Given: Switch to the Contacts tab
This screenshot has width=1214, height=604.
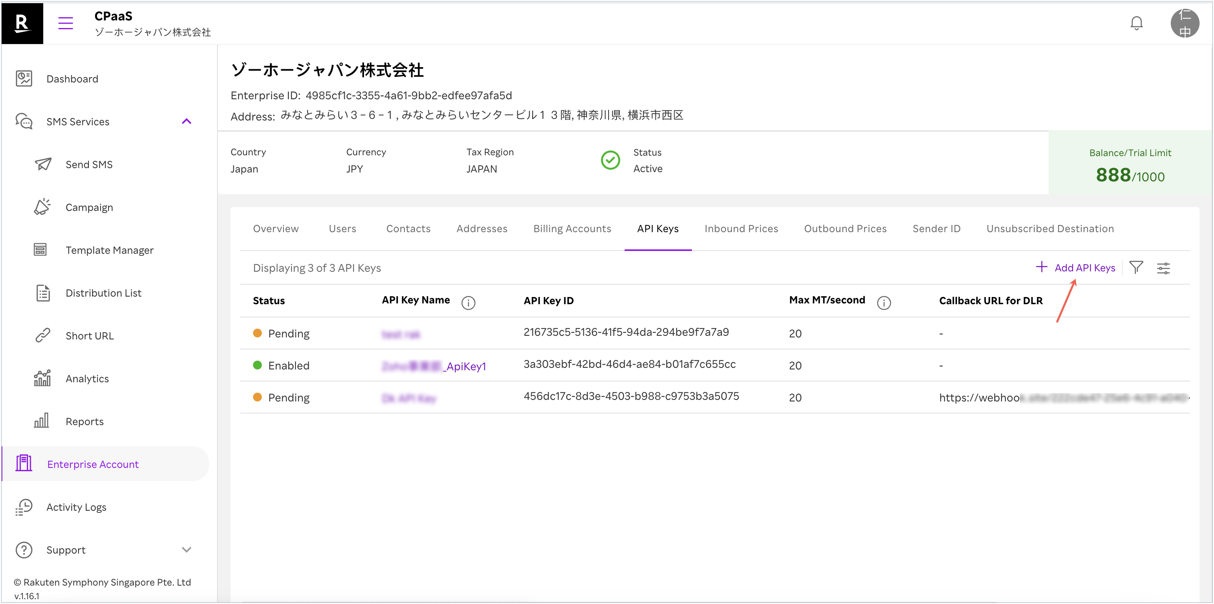Looking at the screenshot, I should pos(408,229).
